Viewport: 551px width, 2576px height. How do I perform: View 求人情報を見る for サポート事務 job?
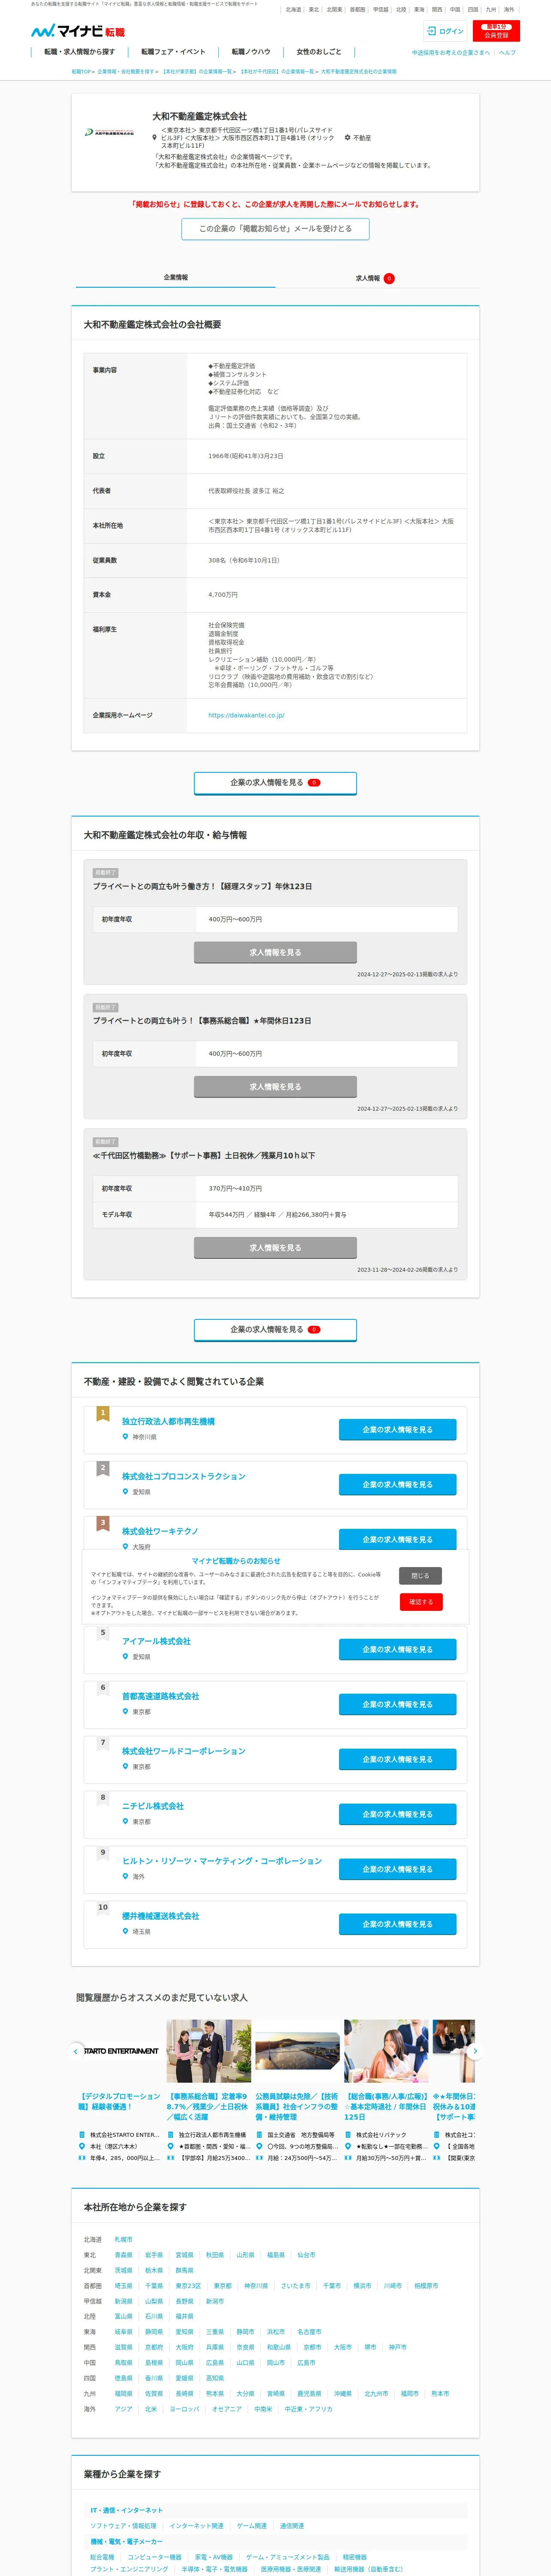click(x=275, y=1248)
